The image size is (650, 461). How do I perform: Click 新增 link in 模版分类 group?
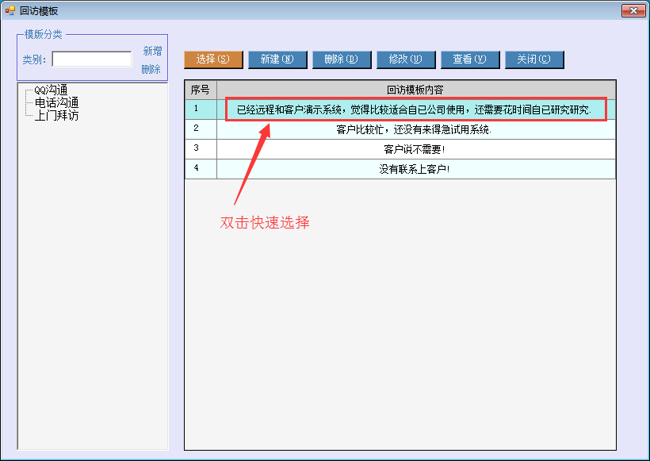(152, 51)
